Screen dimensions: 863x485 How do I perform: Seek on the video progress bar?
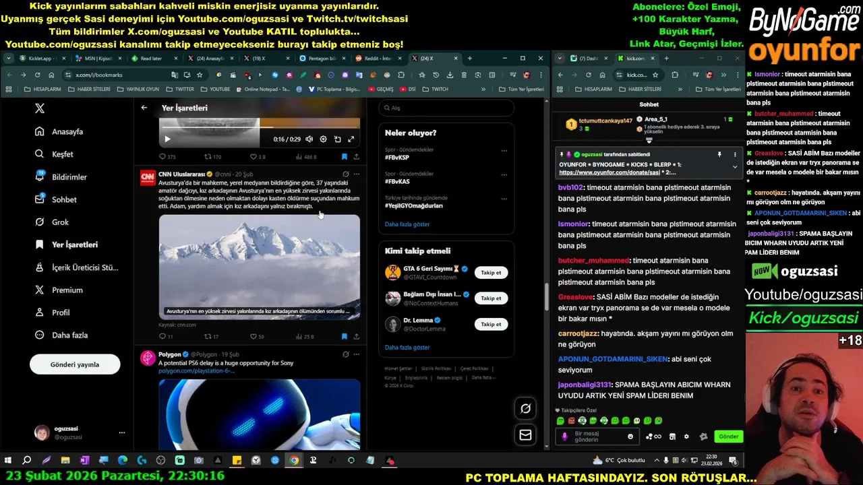click(x=260, y=127)
